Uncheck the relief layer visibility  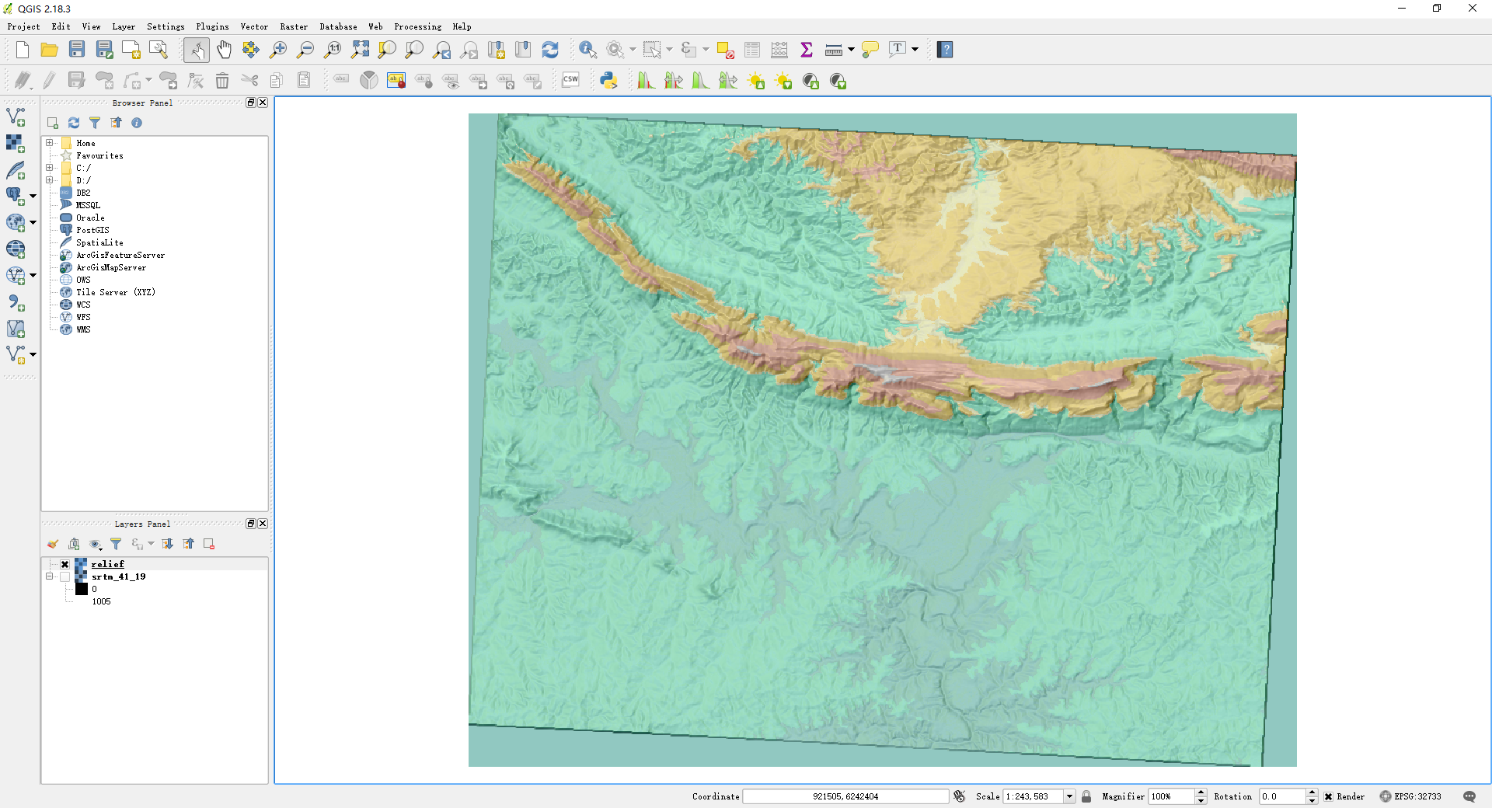pos(65,564)
